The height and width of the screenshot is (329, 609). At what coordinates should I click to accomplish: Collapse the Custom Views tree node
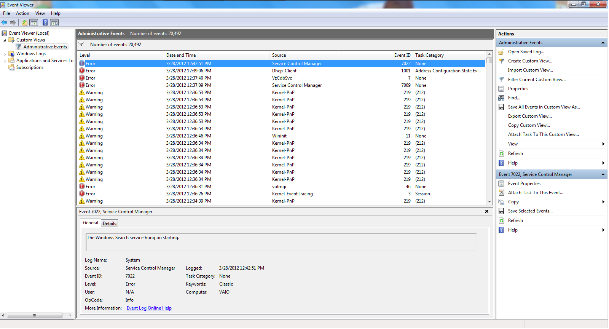5,40
